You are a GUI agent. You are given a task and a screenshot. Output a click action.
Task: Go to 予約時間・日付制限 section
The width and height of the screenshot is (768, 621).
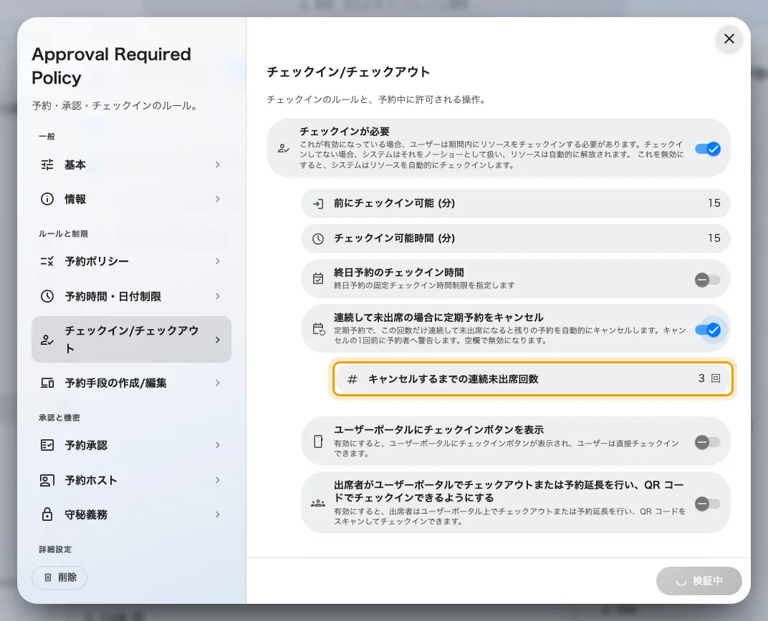(131, 296)
